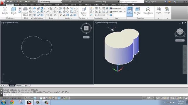Click the Top face of the compass ViewCube
The height and width of the screenshot is (105, 188).
[x=86, y=28]
